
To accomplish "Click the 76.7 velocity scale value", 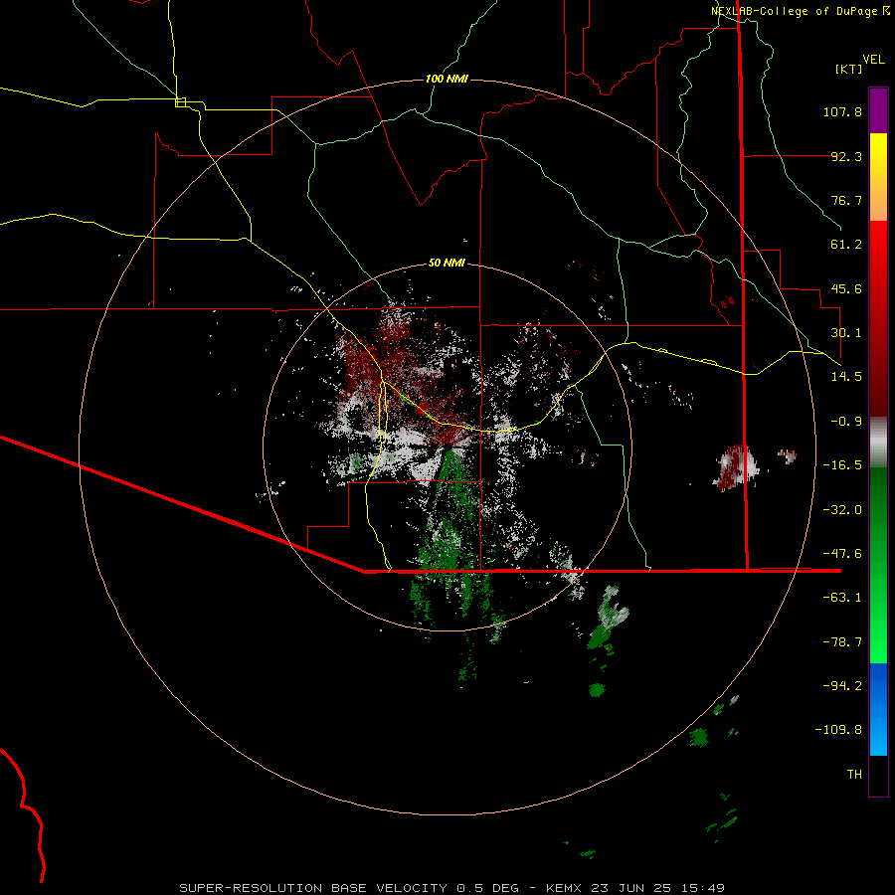I will pos(846,200).
